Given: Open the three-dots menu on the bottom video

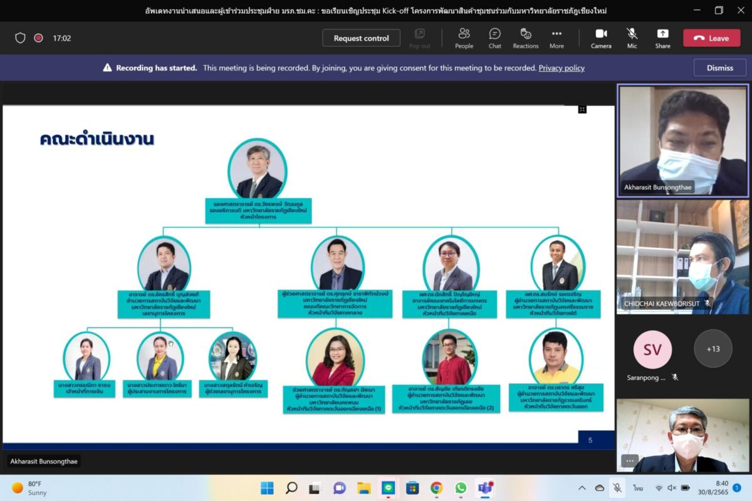Looking at the screenshot, I should tap(630, 461).
